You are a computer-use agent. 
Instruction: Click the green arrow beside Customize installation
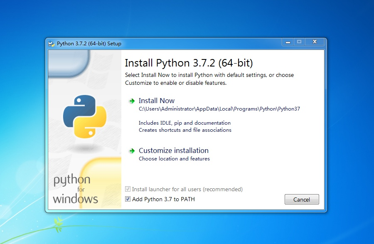click(x=132, y=150)
